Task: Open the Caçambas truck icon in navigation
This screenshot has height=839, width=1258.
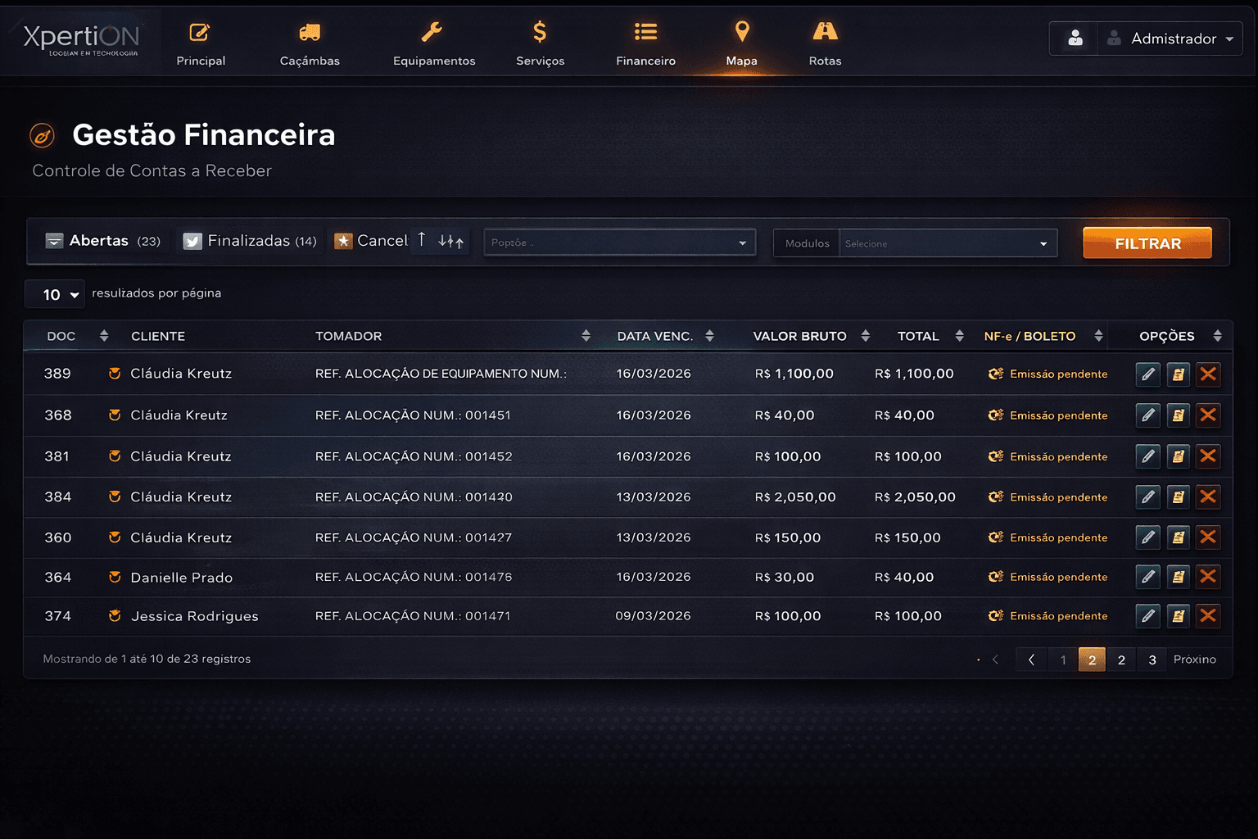Action: point(310,33)
